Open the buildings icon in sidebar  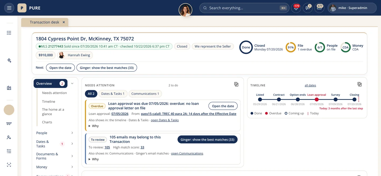point(9,88)
